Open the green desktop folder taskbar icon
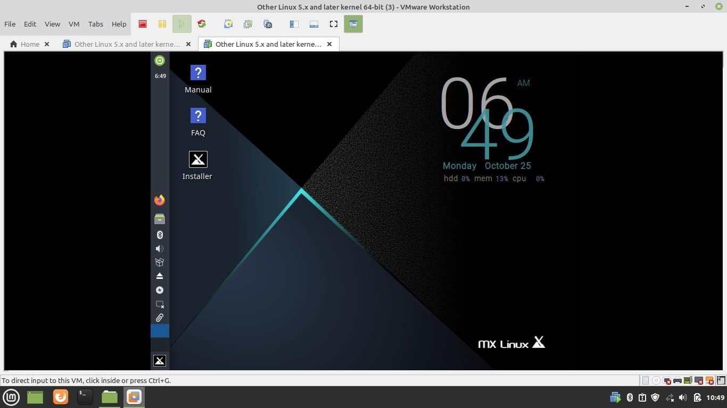This screenshot has height=408, width=727. click(x=35, y=397)
